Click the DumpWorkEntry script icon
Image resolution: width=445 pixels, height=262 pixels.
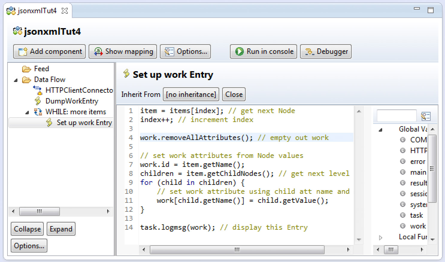37,101
